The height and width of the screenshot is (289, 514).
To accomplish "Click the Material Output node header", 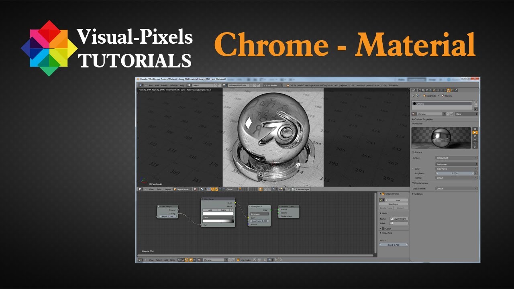I will (288, 206).
